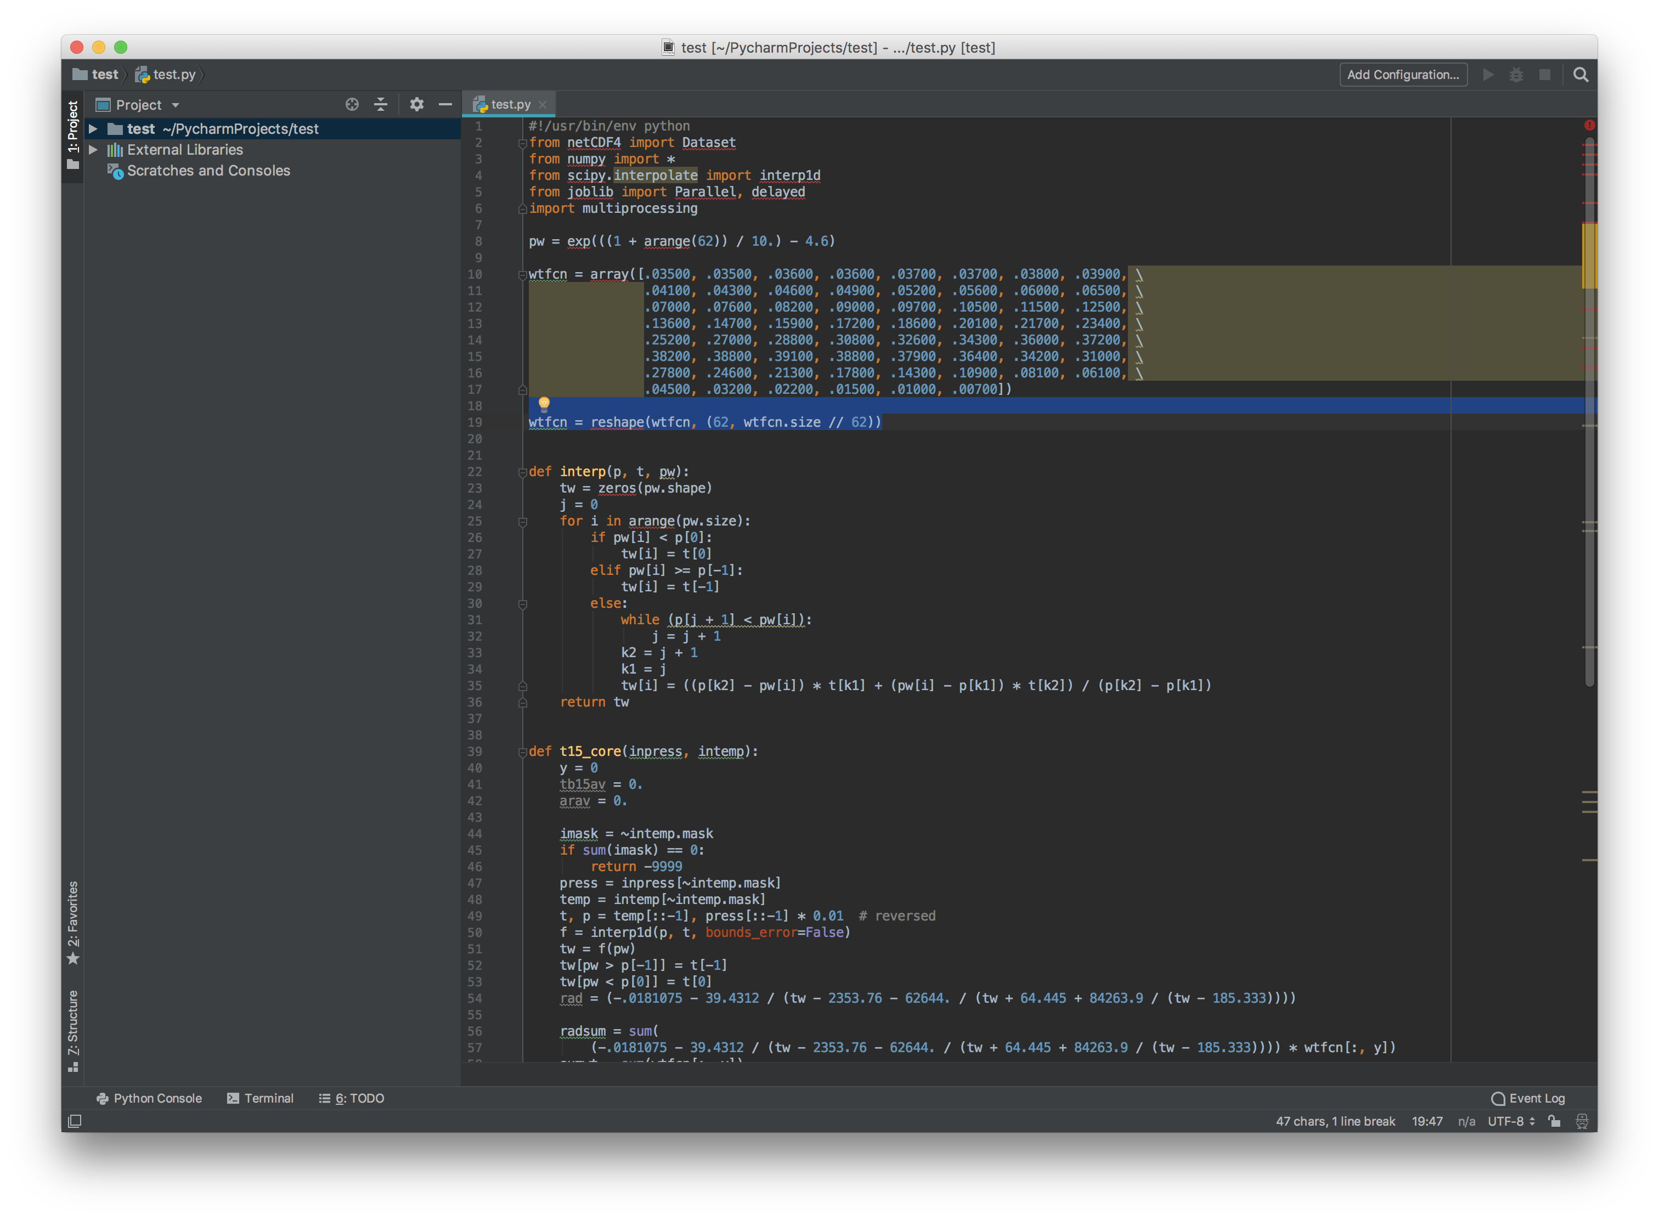Select the test.py editor tab
The width and height of the screenshot is (1659, 1220).
tap(508, 105)
